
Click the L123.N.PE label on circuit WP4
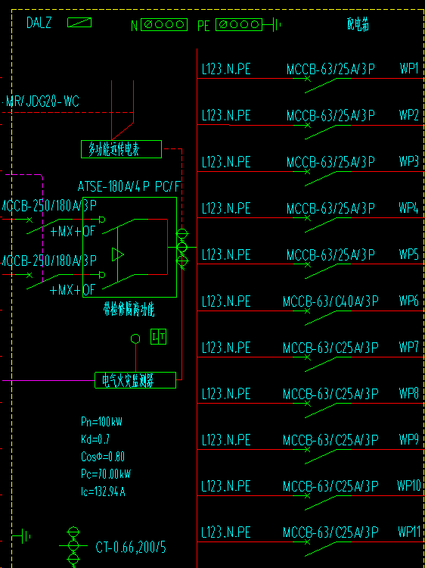pyautogui.click(x=226, y=208)
